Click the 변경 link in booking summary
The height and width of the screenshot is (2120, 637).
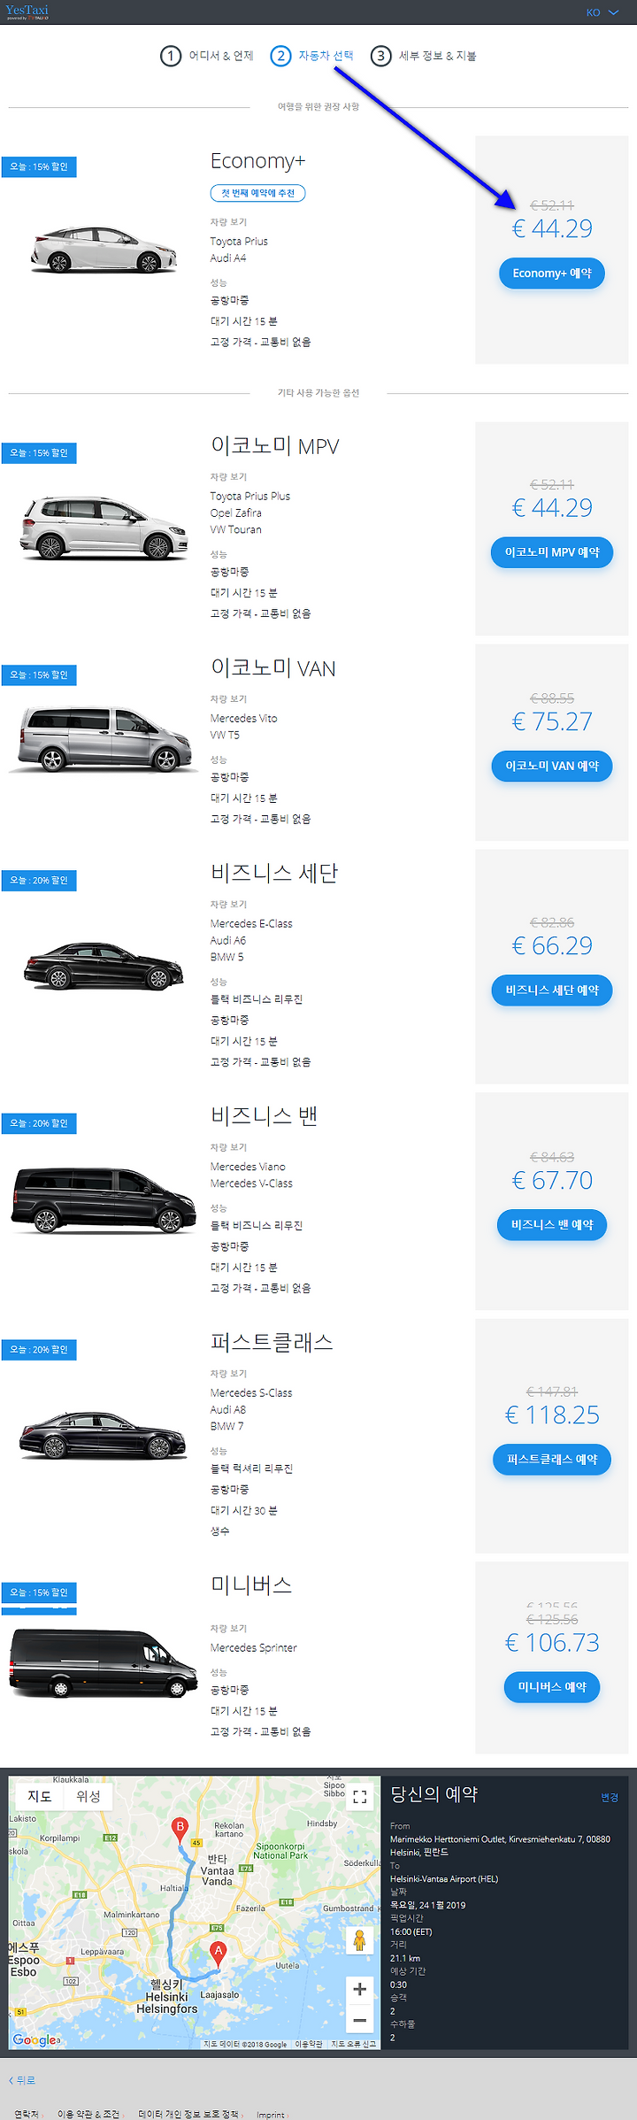coord(610,1797)
